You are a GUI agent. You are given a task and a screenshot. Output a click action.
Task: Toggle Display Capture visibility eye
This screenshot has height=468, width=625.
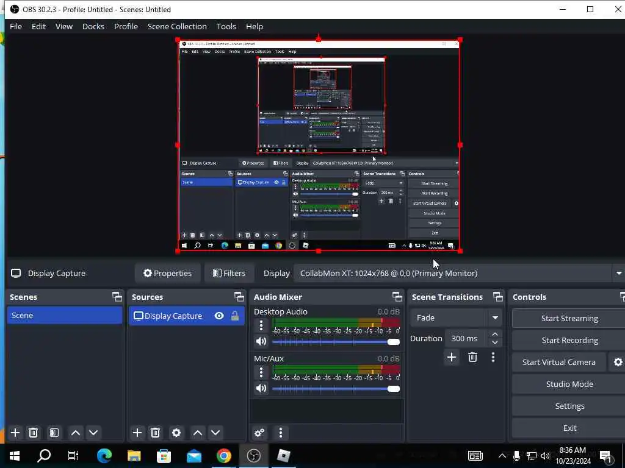(x=219, y=316)
